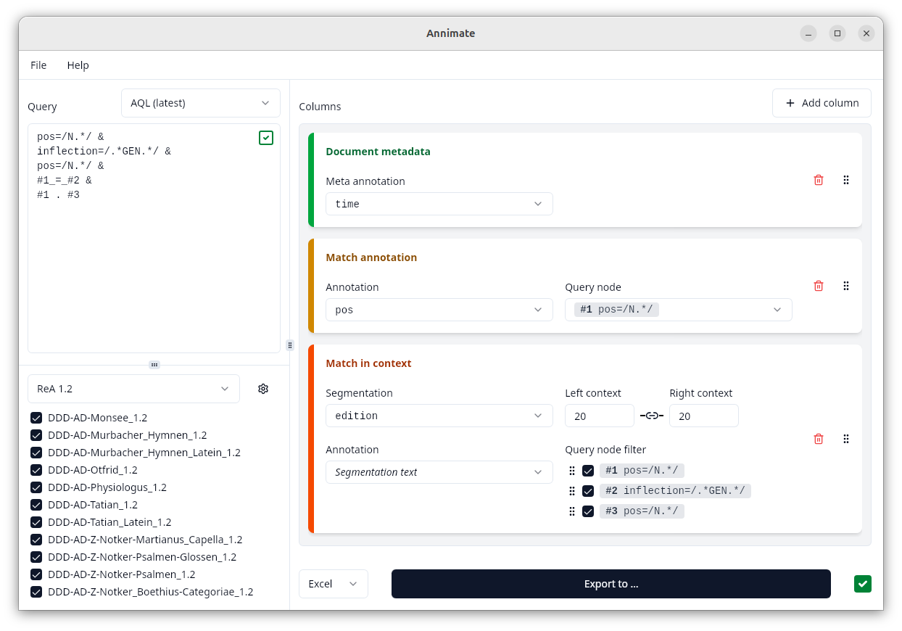Screen dimensions: 902x631
Task: Uncheck #1 pos query node filter
Action: [588, 471]
